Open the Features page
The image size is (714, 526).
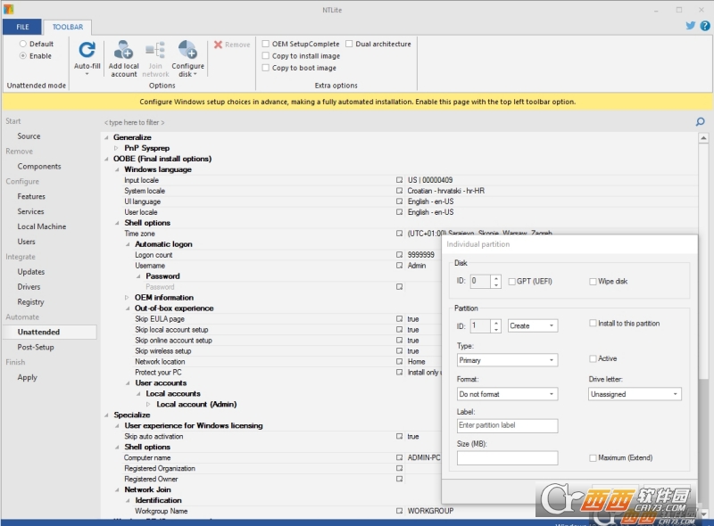[x=31, y=196]
